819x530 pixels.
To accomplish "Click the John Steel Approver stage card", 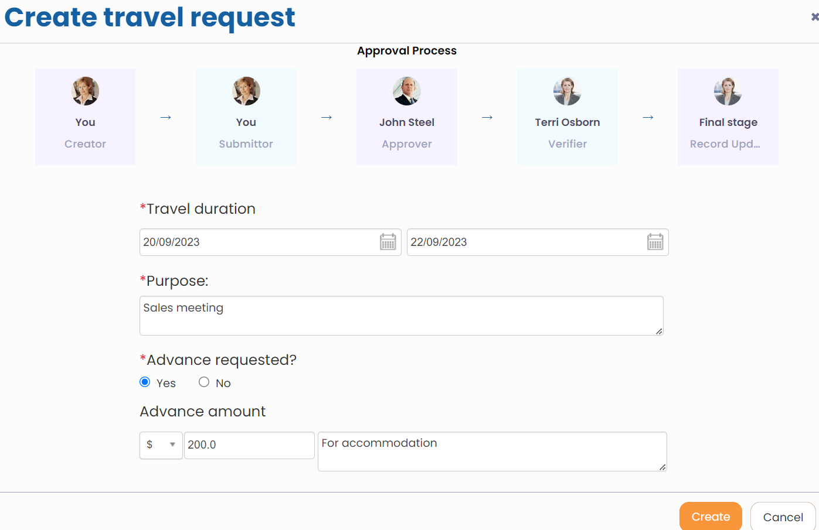I will [x=407, y=134].
